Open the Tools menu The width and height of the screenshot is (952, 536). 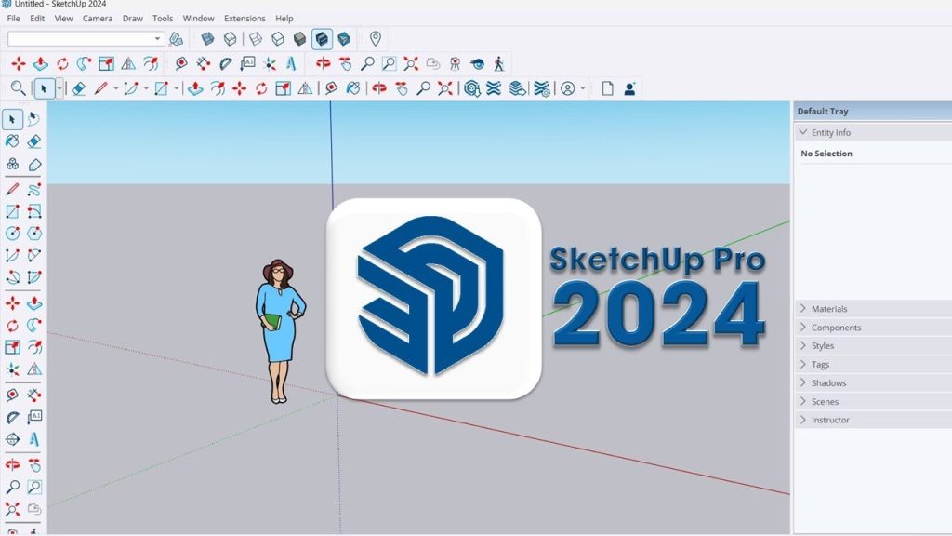point(162,19)
